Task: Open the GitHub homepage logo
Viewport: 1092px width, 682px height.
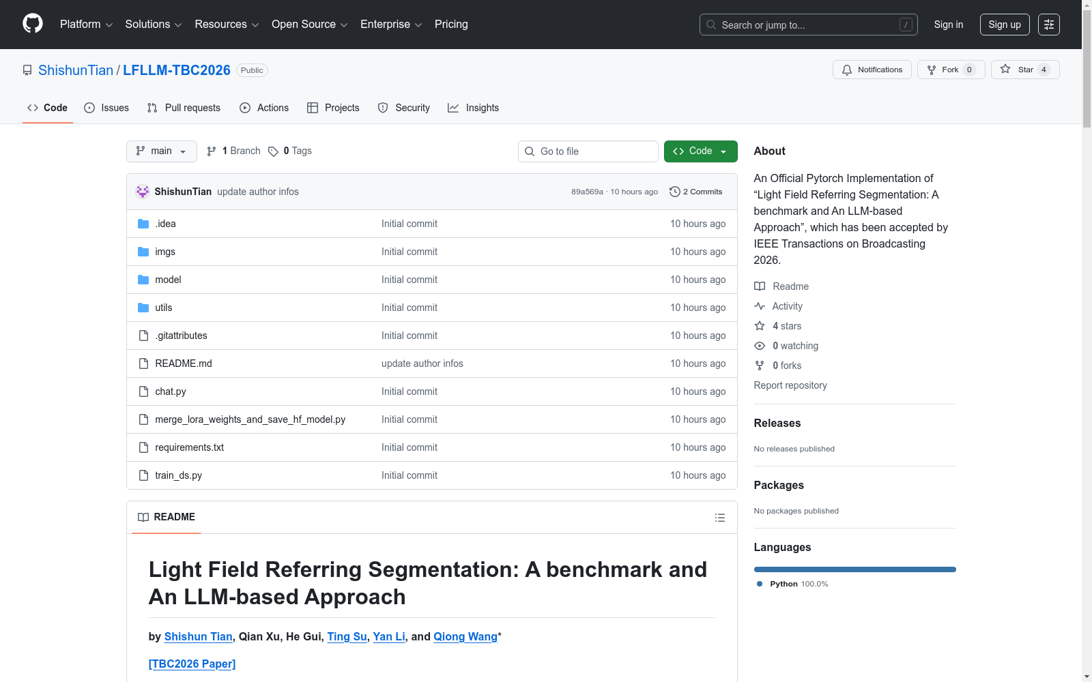Action: 33,24
